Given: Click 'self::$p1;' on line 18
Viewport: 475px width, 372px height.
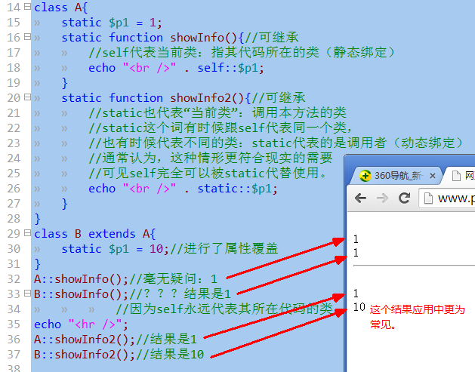Looking at the screenshot, I should pyautogui.click(x=230, y=68).
